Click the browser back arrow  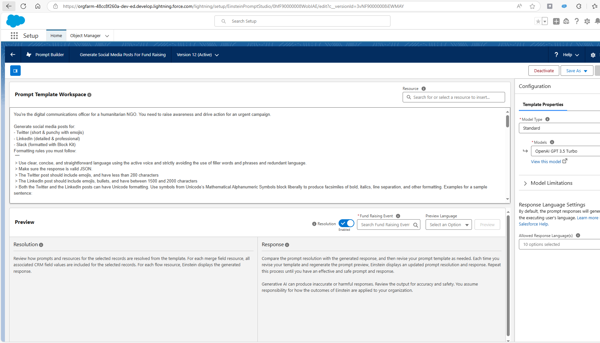[x=9, y=6]
